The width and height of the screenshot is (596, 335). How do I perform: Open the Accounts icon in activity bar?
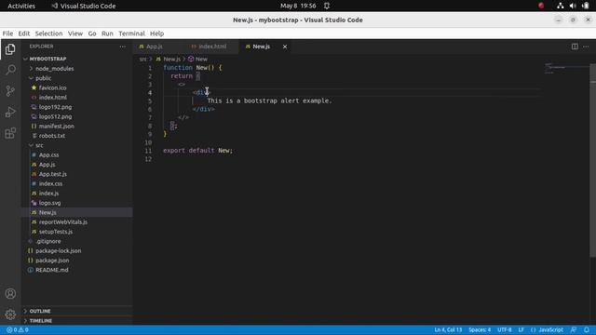(10, 294)
